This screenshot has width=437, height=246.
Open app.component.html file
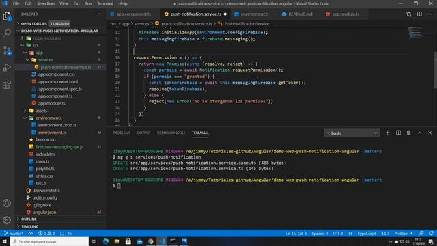(58, 82)
